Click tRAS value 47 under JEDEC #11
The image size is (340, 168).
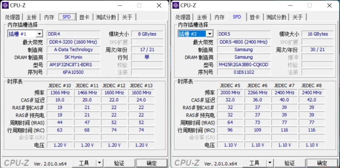pyautogui.click(x=87, y=122)
